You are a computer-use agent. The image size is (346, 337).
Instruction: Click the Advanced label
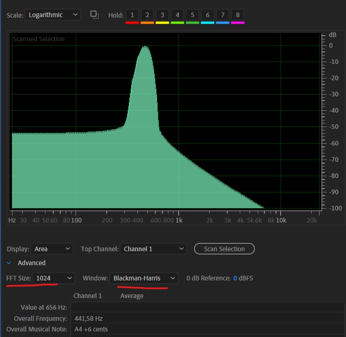tap(32, 263)
